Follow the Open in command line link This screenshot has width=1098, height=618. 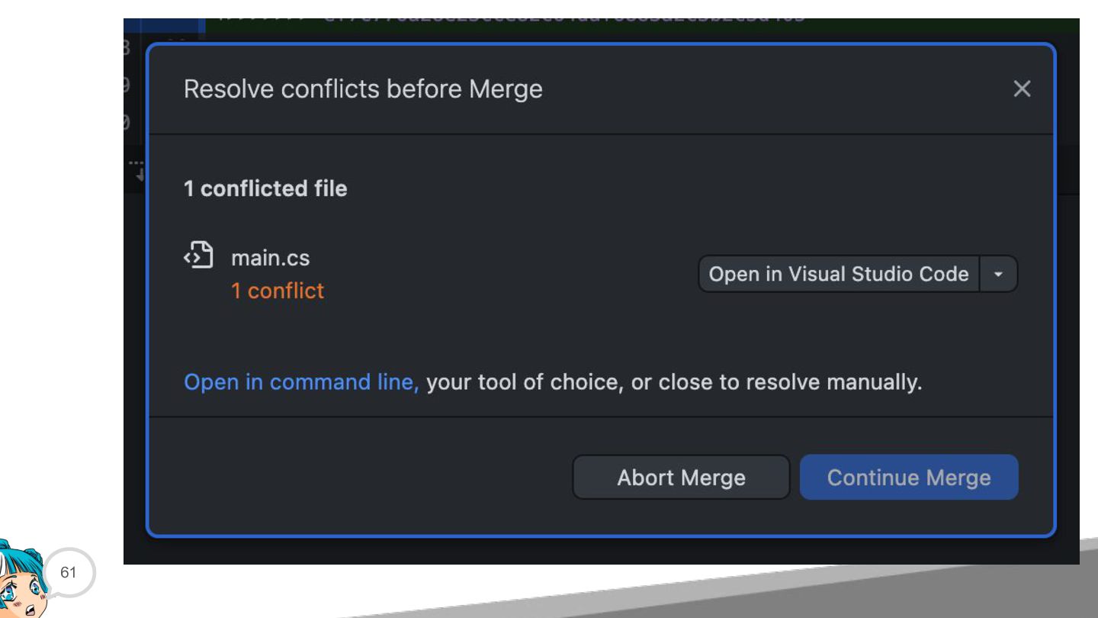301,381
